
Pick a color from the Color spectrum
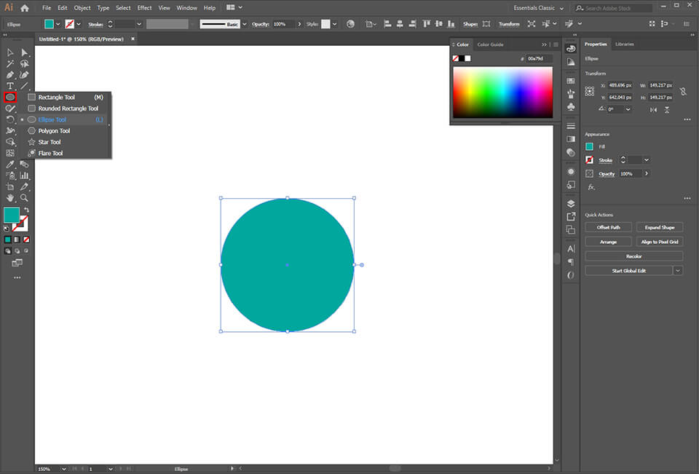(502, 91)
